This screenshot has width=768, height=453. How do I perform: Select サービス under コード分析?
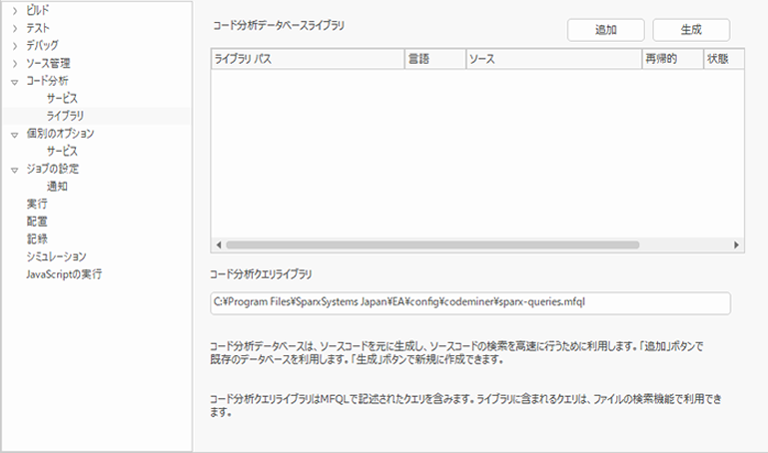coord(61,99)
